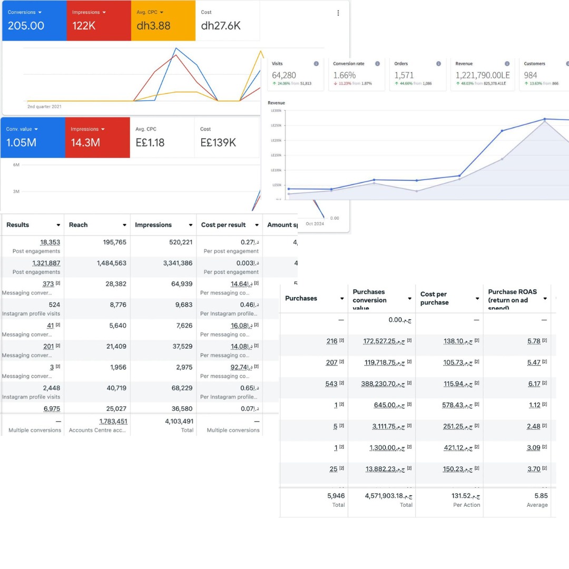The height and width of the screenshot is (569, 569).
Task: Click the Conversion rate info icon
Action: tap(378, 63)
